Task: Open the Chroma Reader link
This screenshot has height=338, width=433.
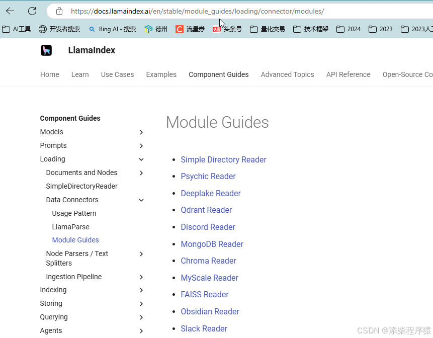Action: [x=209, y=261]
